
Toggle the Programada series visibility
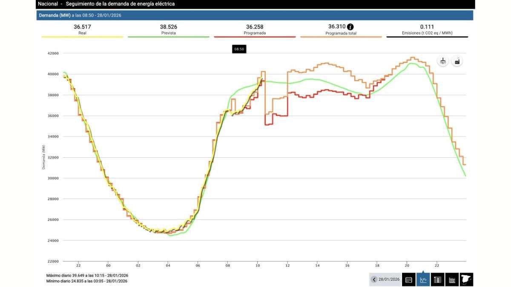(x=255, y=29)
